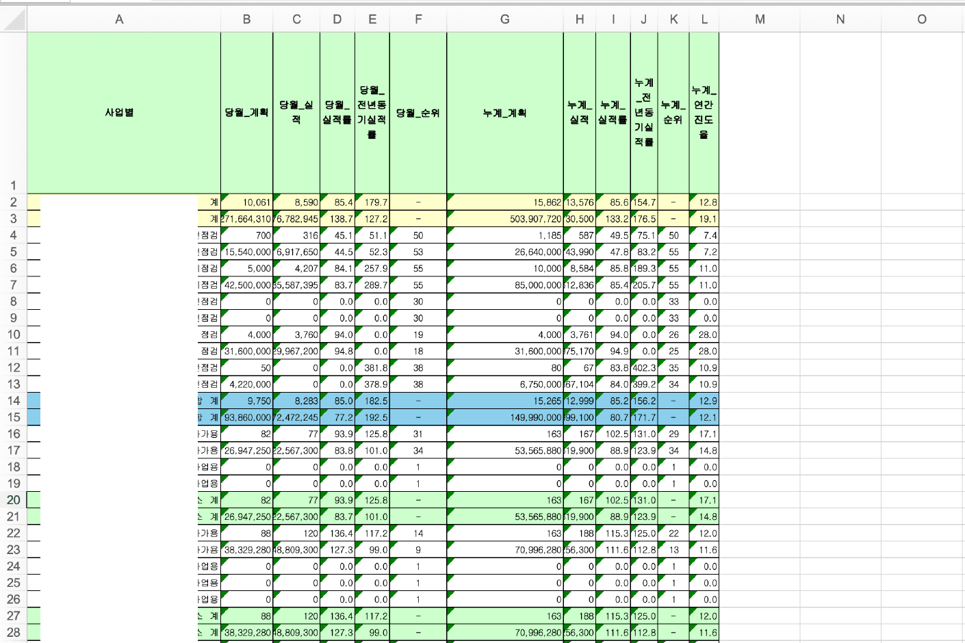Select row 3 header

click(13, 219)
